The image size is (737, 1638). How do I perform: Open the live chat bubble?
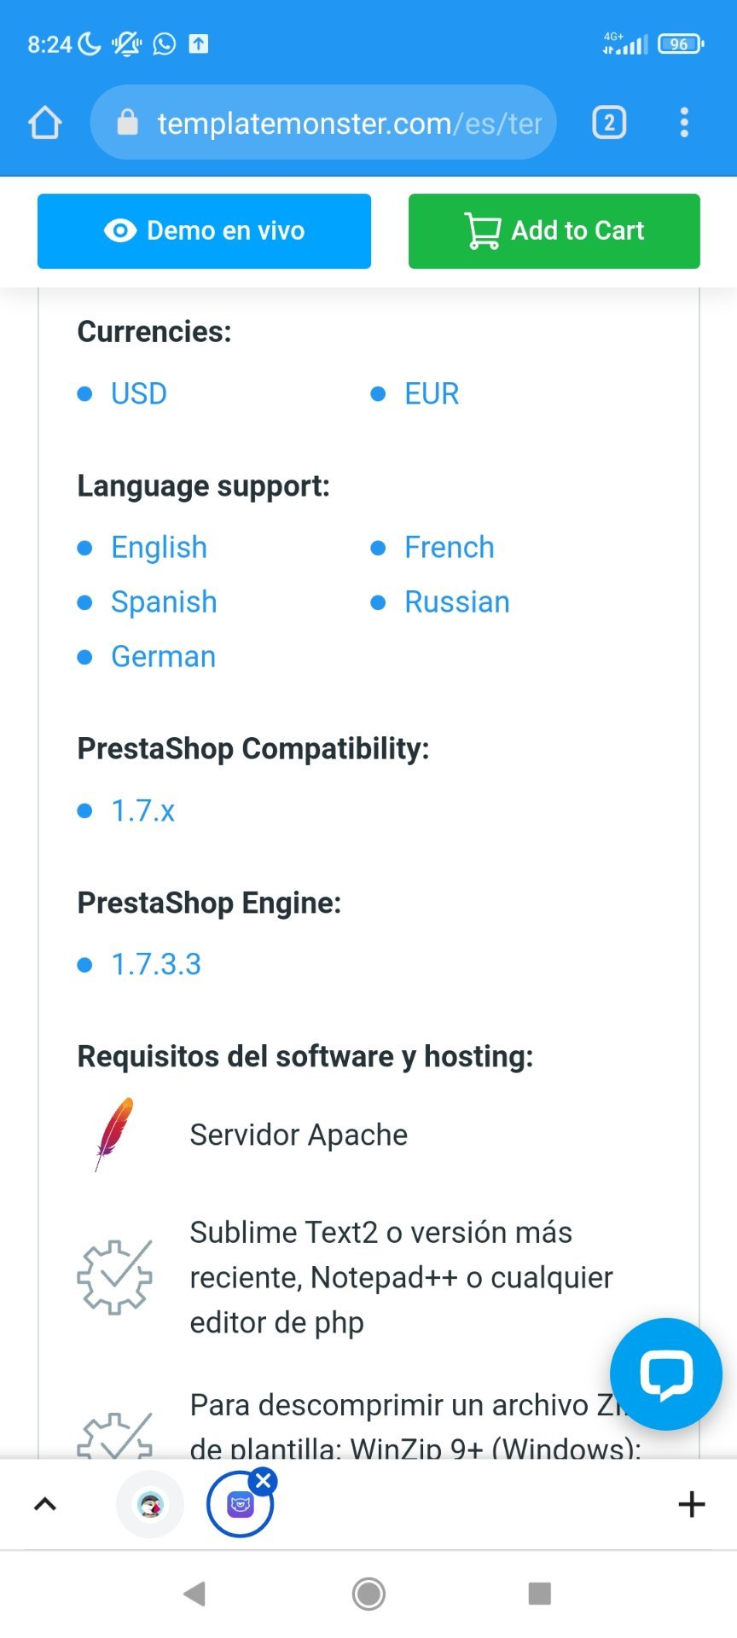coord(666,1374)
